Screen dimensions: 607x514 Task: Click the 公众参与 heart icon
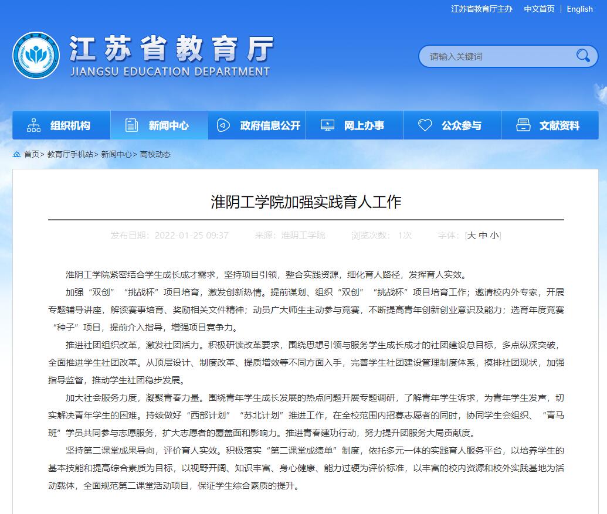pos(425,125)
